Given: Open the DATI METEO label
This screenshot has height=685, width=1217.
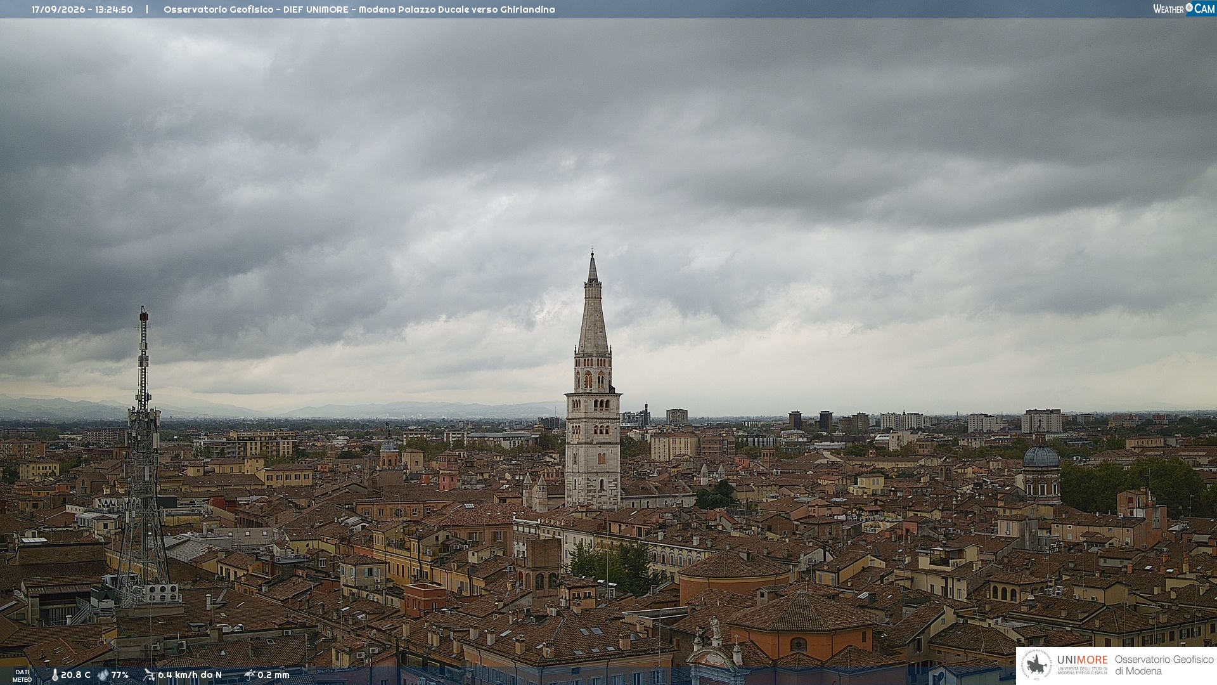Looking at the screenshot, I should click(22, 675).
